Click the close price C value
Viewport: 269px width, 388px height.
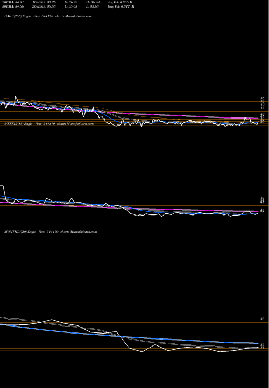(x=71, y=6)
